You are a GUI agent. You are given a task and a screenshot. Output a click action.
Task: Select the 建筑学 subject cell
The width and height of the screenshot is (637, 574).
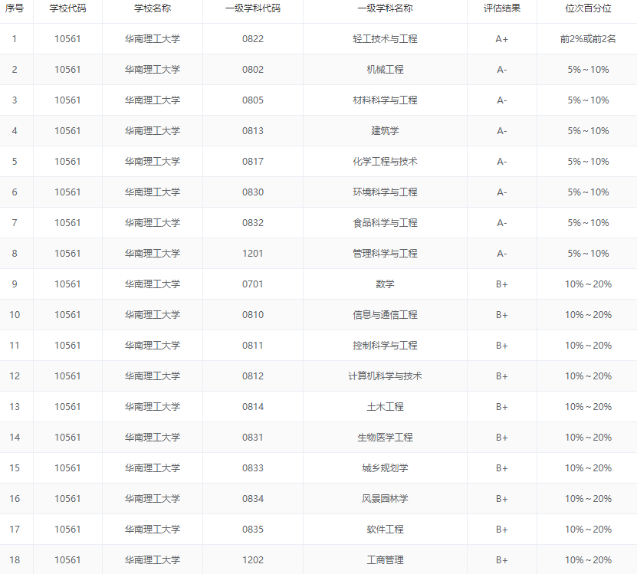pyautogui.click(x=385, y=131)
